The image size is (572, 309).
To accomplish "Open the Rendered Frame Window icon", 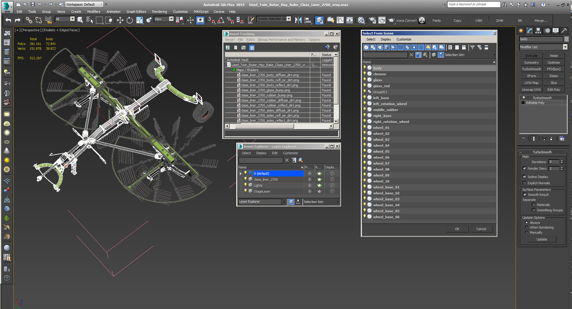I will [x=382, y=20].
